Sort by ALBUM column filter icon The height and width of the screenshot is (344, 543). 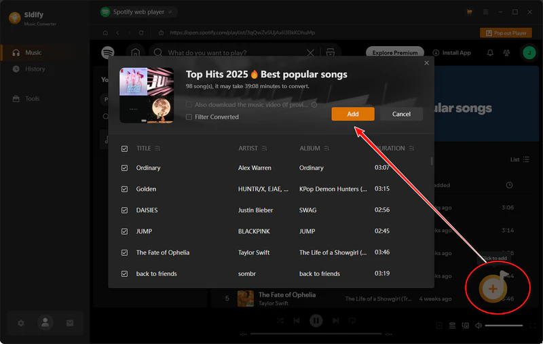(x=326, y=149)
